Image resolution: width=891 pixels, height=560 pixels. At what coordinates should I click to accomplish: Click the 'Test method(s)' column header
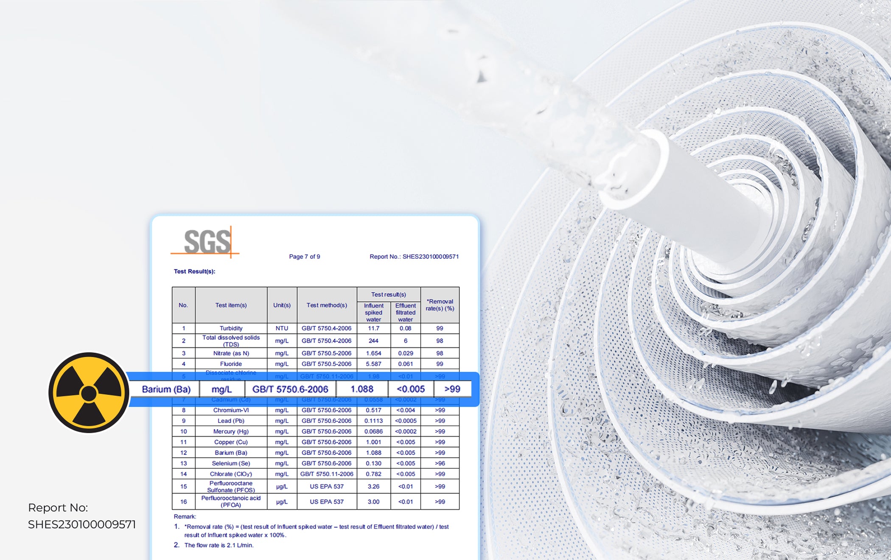point(327,305)
